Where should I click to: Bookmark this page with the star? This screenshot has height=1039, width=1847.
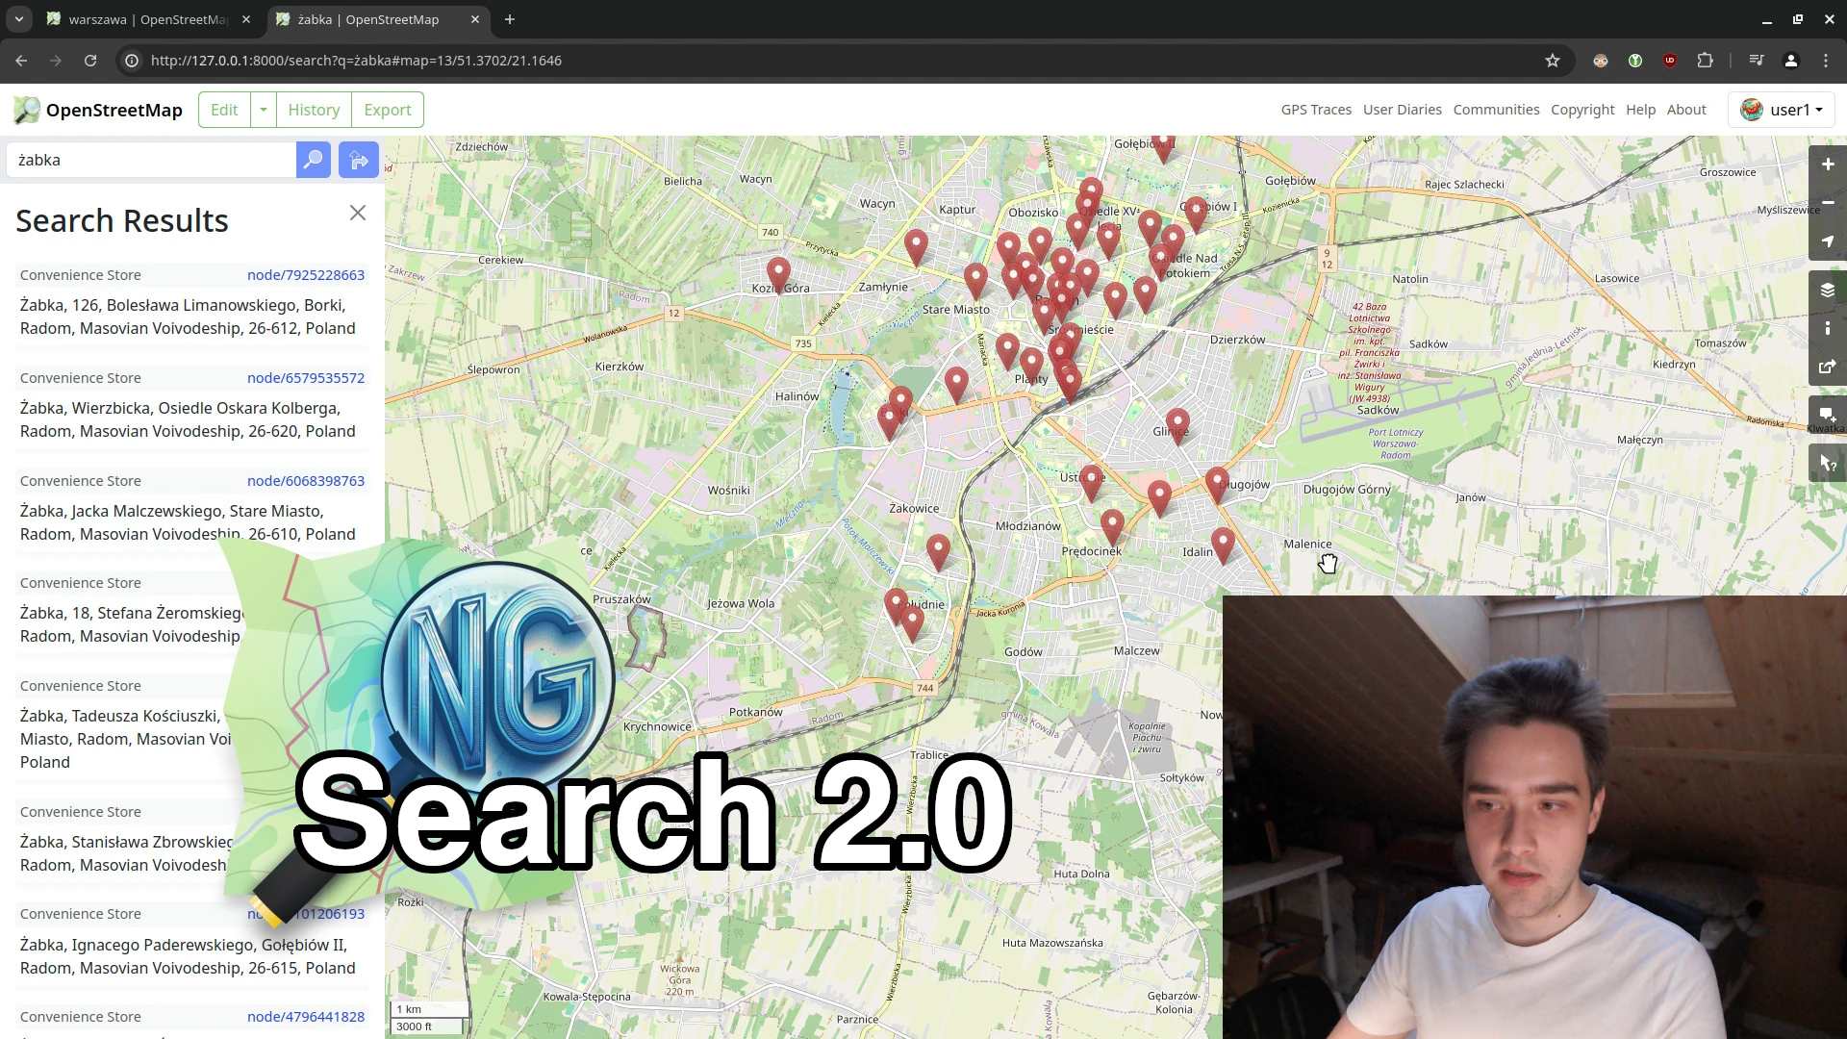pos(1553,61)
